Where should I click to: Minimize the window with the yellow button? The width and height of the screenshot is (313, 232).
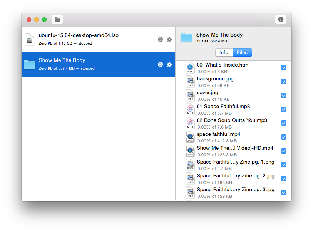tap(37, 20)
